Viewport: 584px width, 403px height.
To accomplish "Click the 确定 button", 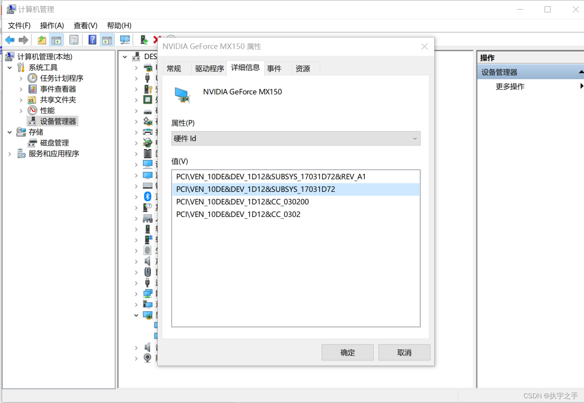I will [348, 352].
